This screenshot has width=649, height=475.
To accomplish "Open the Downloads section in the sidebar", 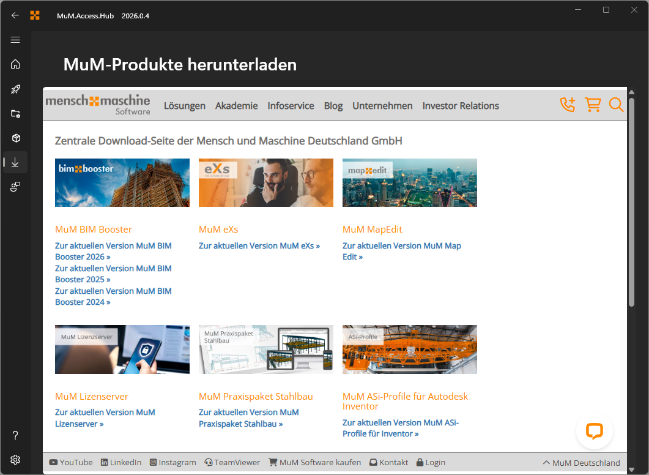I will 15,162.
